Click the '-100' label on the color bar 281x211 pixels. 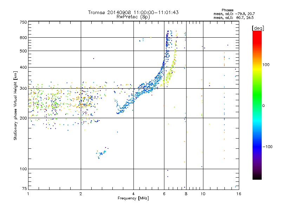[267, 147]
